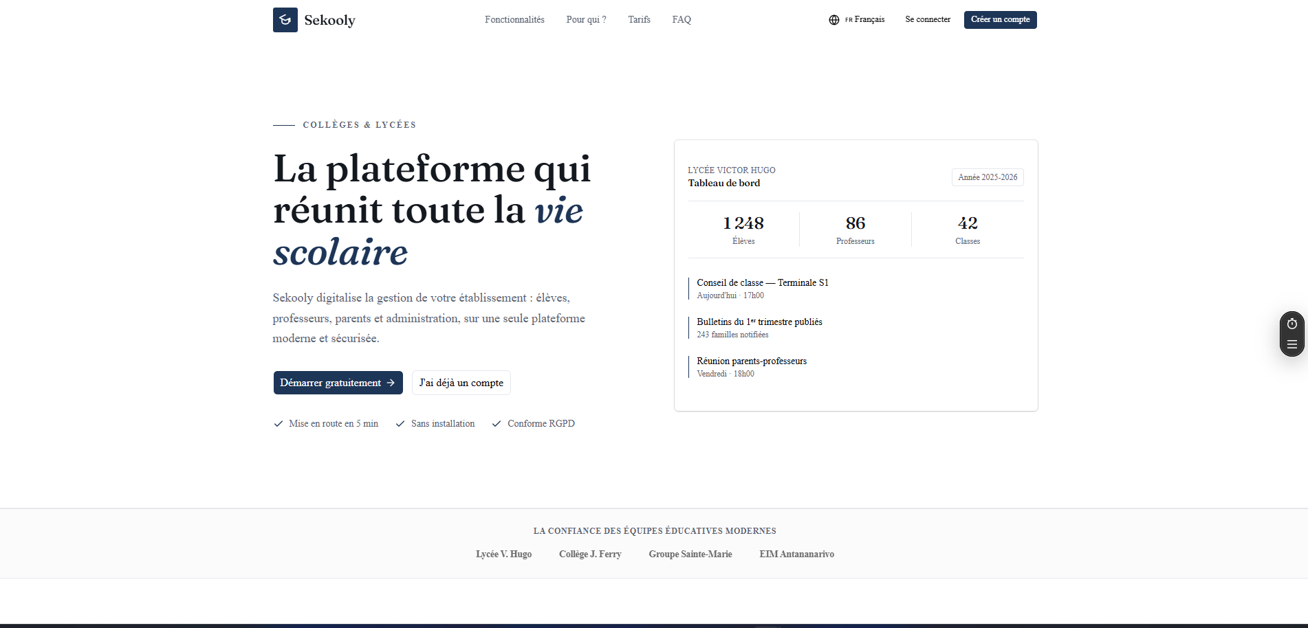
Task: Click the Sekooly brand name text
Action: [329, 20]
